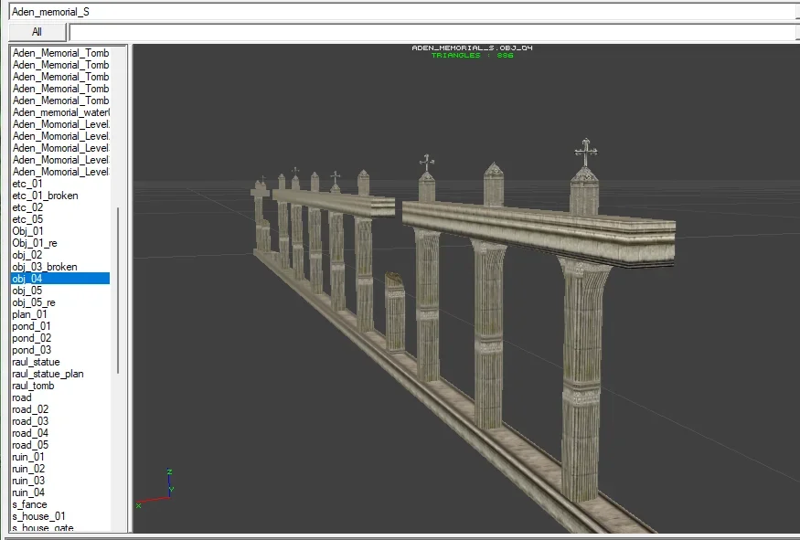Choose road_02 from the list
The image size is (800, 540).
point(60,409)
